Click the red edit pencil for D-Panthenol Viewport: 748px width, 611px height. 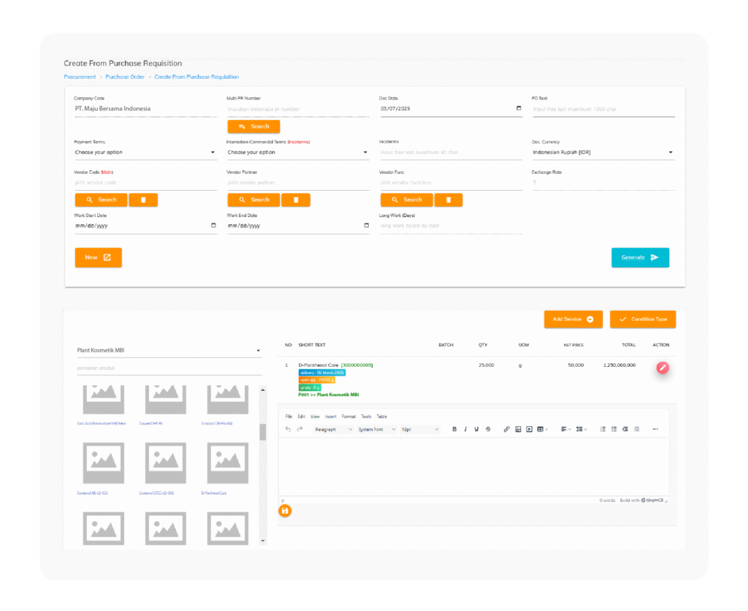[662, 368]
